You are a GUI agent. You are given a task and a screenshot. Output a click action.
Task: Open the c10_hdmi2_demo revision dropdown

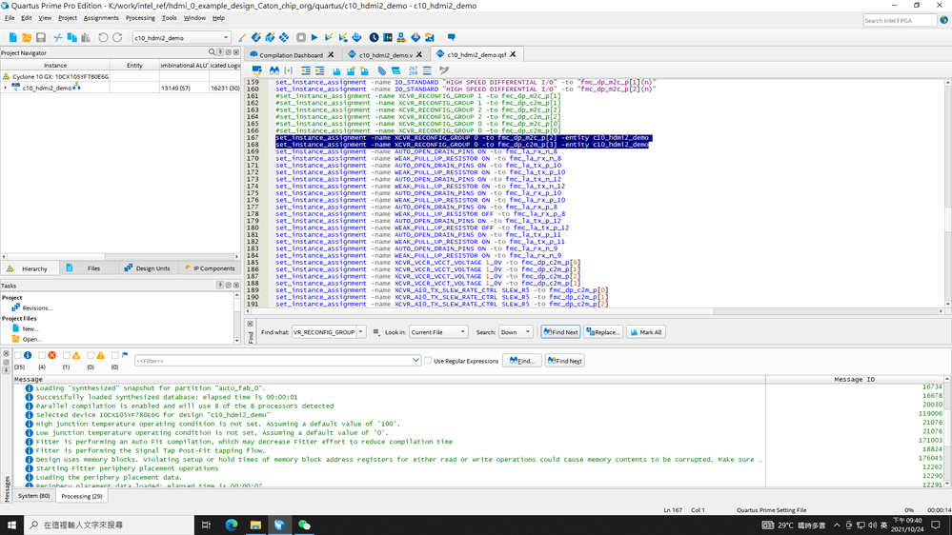coord(225,38)
